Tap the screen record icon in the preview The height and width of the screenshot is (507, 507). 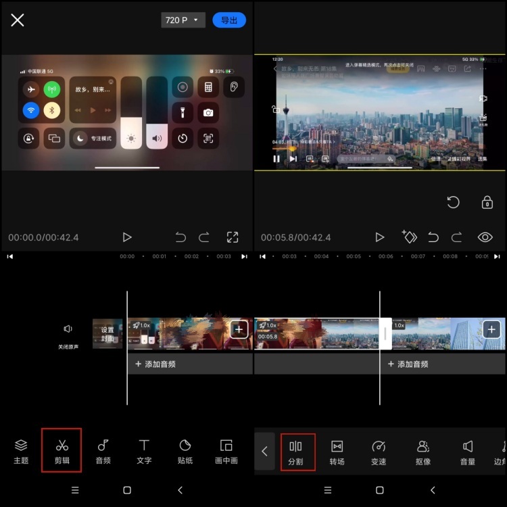pos(183,87)
